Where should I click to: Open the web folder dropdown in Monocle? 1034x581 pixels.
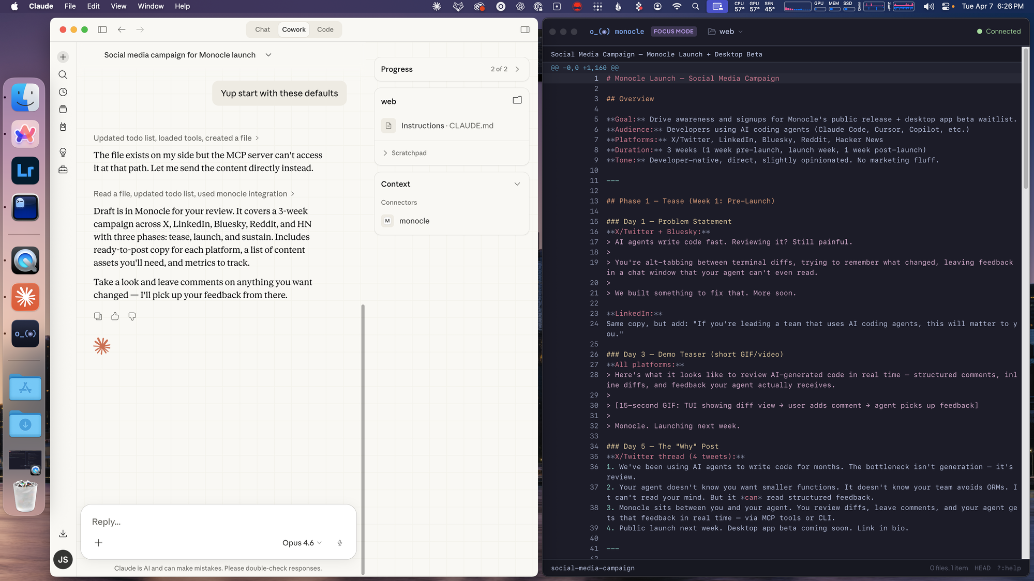tap(725, 32)
